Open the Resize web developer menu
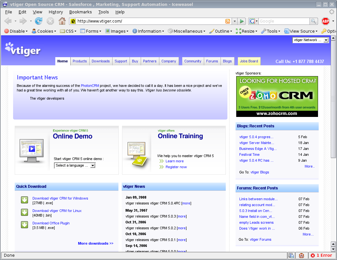 click(246, 31)
